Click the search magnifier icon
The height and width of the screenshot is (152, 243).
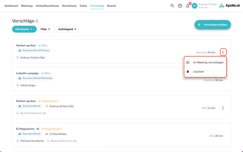(x=172, y=6)
